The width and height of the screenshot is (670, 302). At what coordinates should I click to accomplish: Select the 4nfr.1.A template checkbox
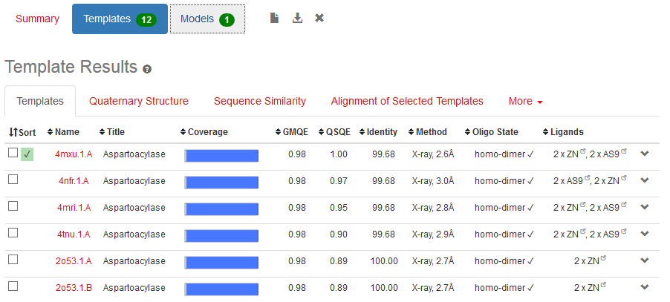(x=13, y=180)
